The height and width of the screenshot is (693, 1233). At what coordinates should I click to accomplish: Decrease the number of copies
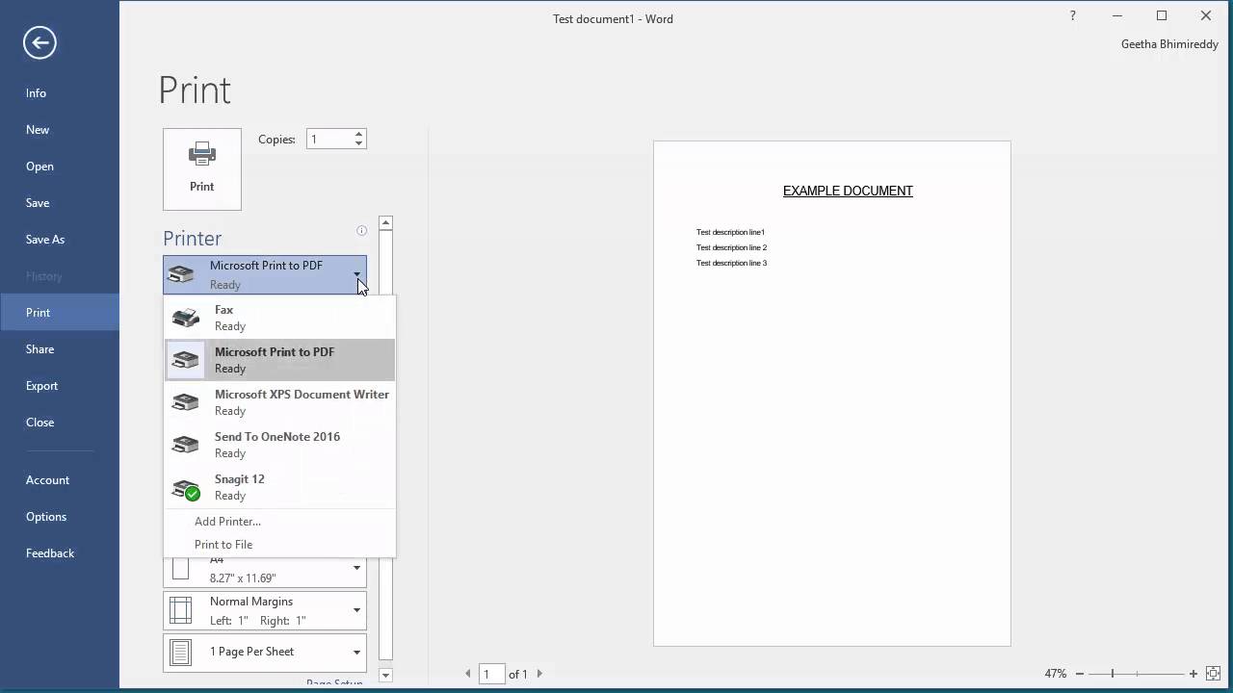click(x=358, y=144)
